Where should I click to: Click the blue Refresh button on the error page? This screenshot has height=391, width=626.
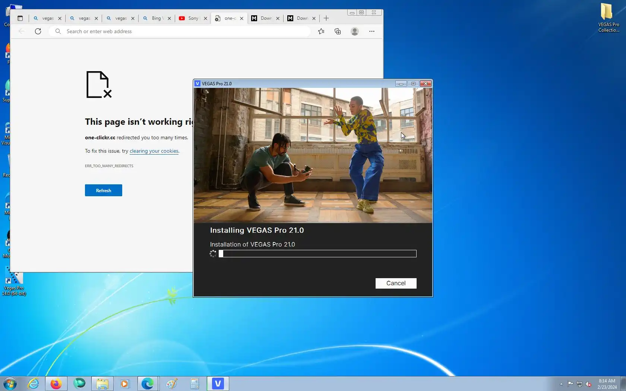click(104, 190)
